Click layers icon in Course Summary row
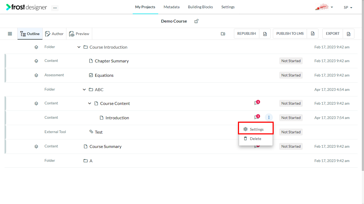364x204 pixels. [36, 147]
